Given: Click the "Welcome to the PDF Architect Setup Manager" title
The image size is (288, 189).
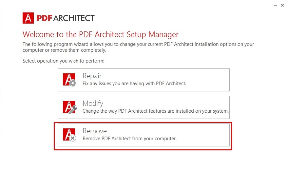Looking at the screenshot, I should click(x=101, y=34).
